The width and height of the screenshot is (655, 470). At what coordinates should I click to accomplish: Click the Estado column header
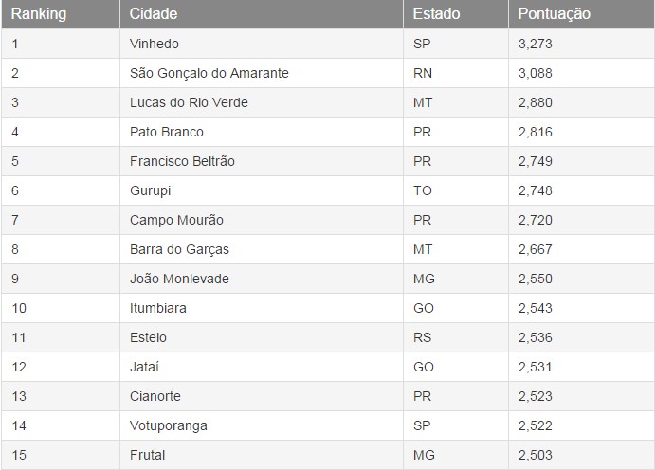point(456,14)
